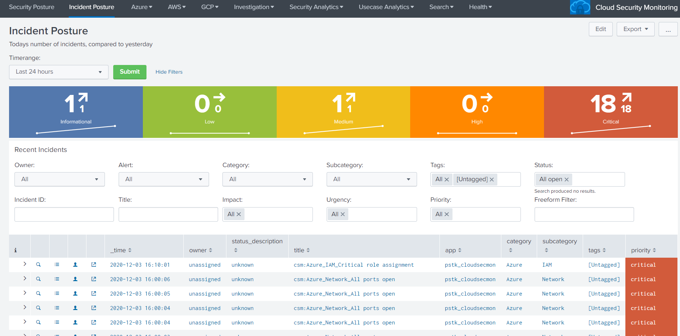680x336 pixels.
Task: Click the Edit dashboard button
Action: click(x=601, y=29)
